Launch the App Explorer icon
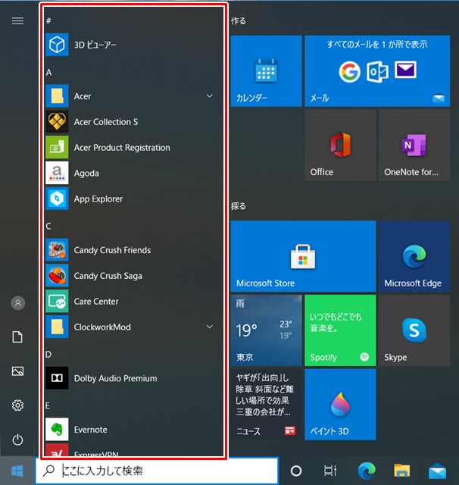Viewport: 459px width, 485px height. (57, 199)
